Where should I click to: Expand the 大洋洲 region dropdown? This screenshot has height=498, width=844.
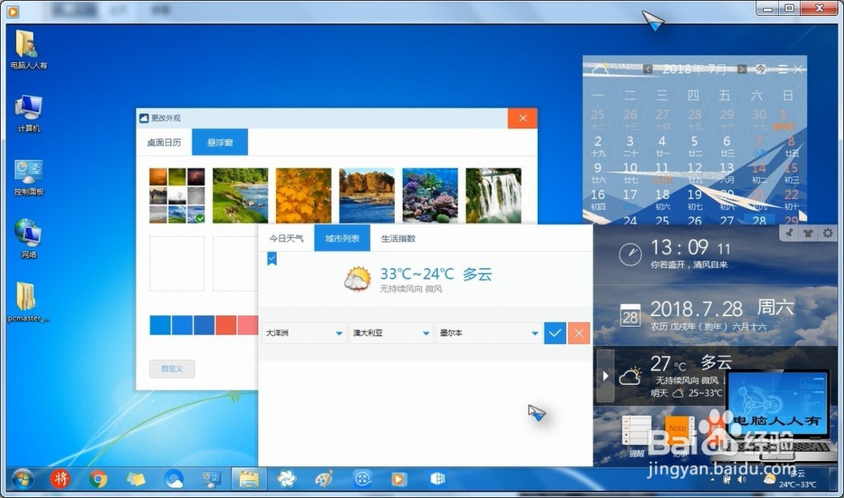tap(303, 333)
